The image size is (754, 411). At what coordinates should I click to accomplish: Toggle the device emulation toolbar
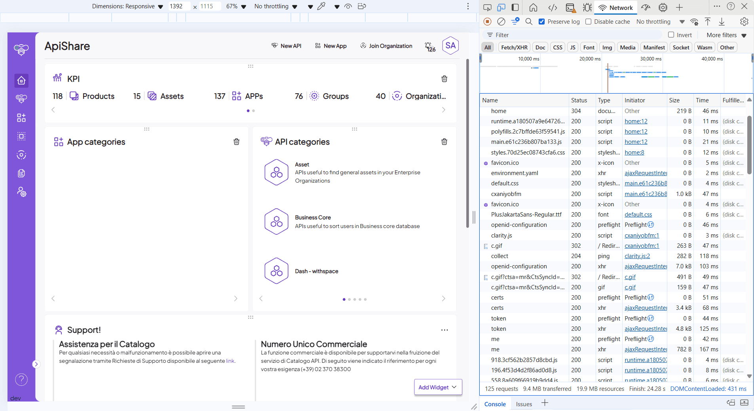pyautogui.click(x=501, y=7)
